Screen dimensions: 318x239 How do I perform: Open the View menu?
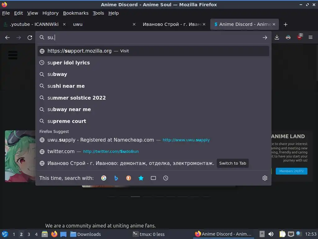(x=33, y=13)
